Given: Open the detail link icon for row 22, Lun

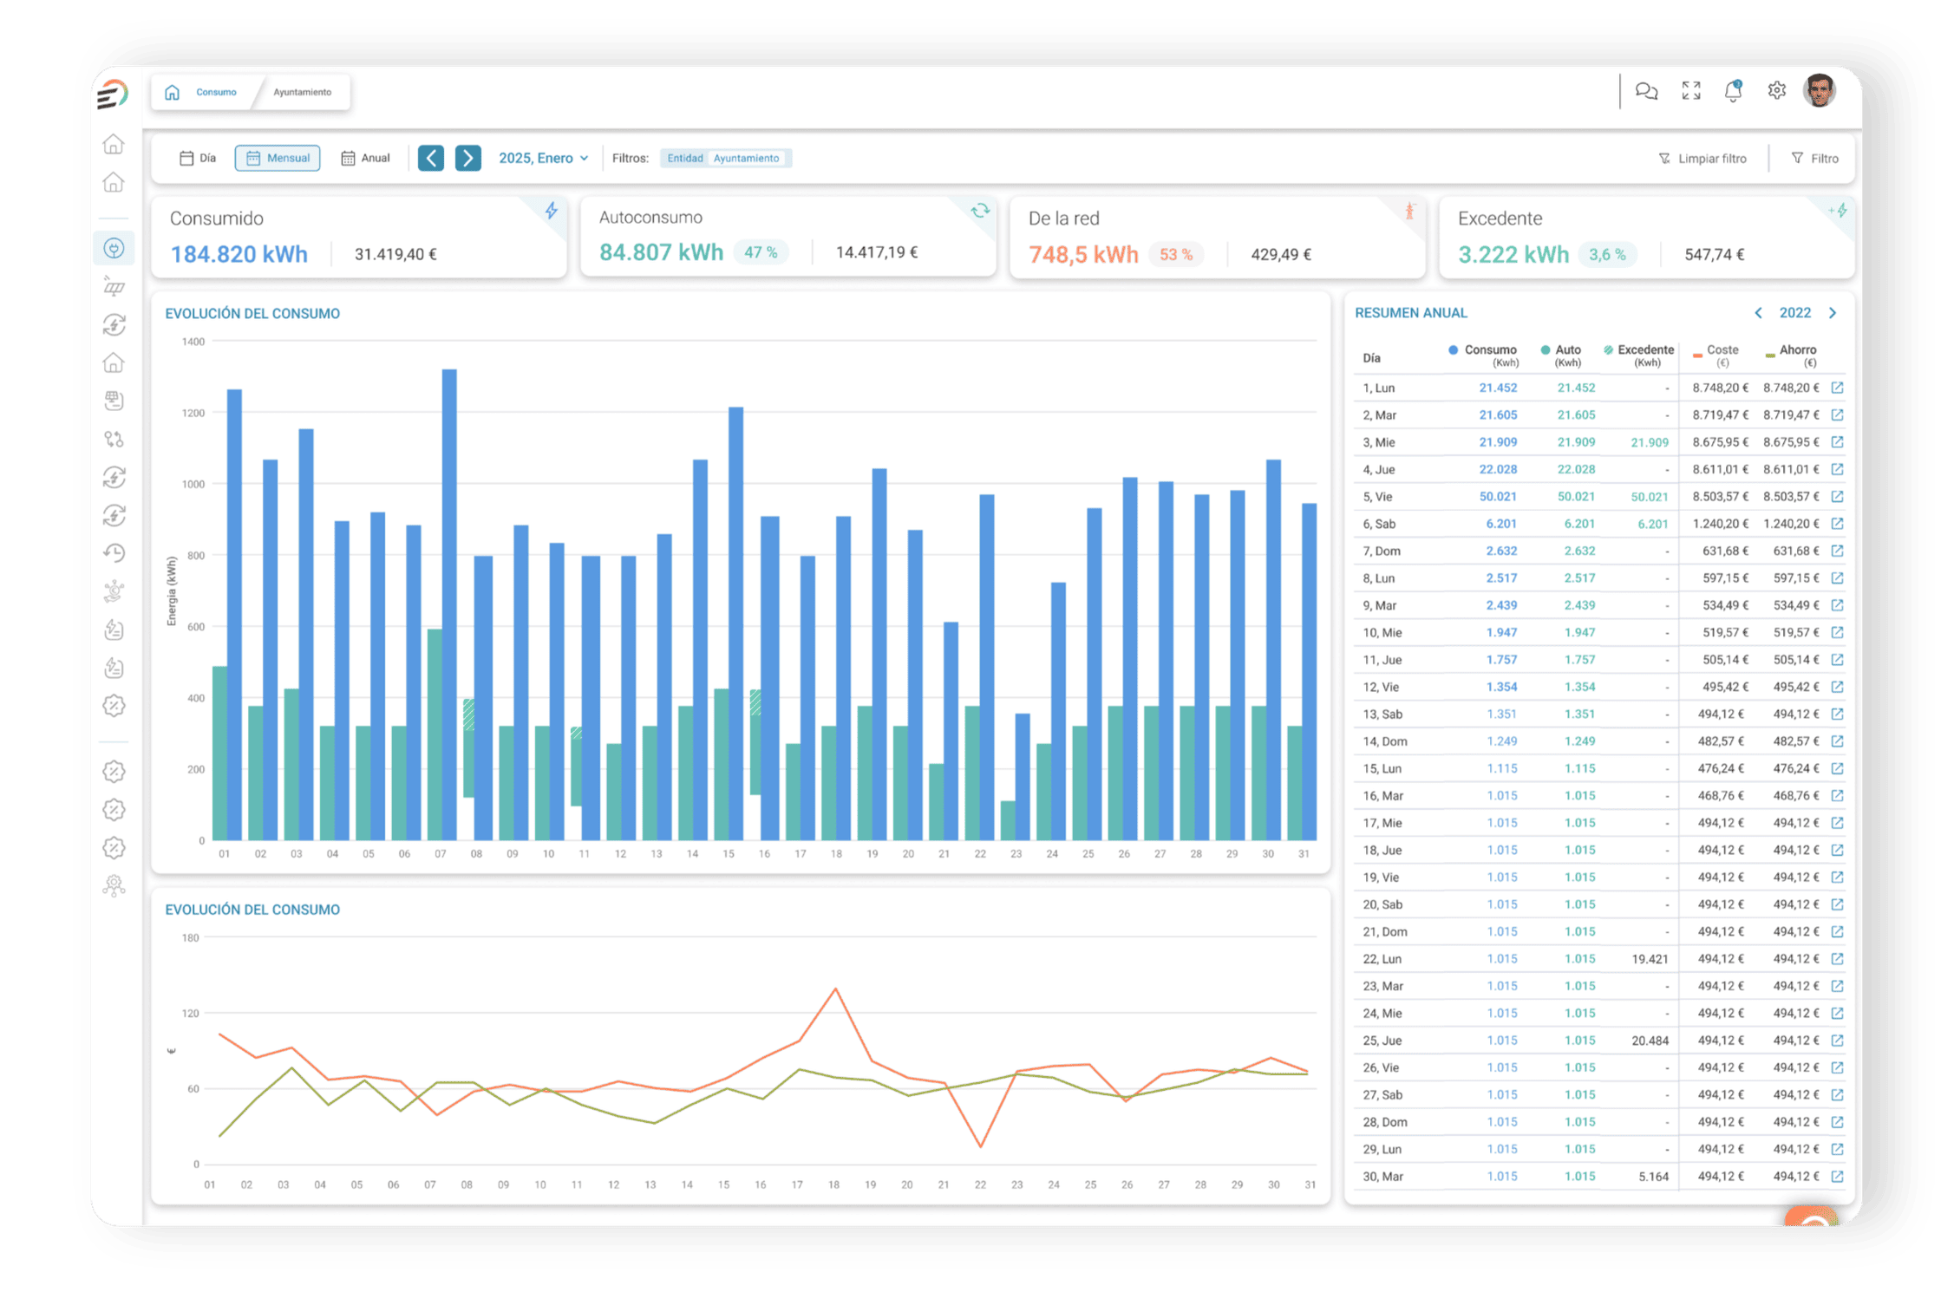Looking at the screenshot, I should pyautogui.click(x=1837, y=959).
